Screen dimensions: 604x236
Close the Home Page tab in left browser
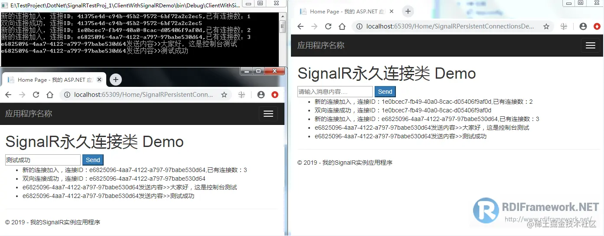pyautogui.click(x=99, y=80)
